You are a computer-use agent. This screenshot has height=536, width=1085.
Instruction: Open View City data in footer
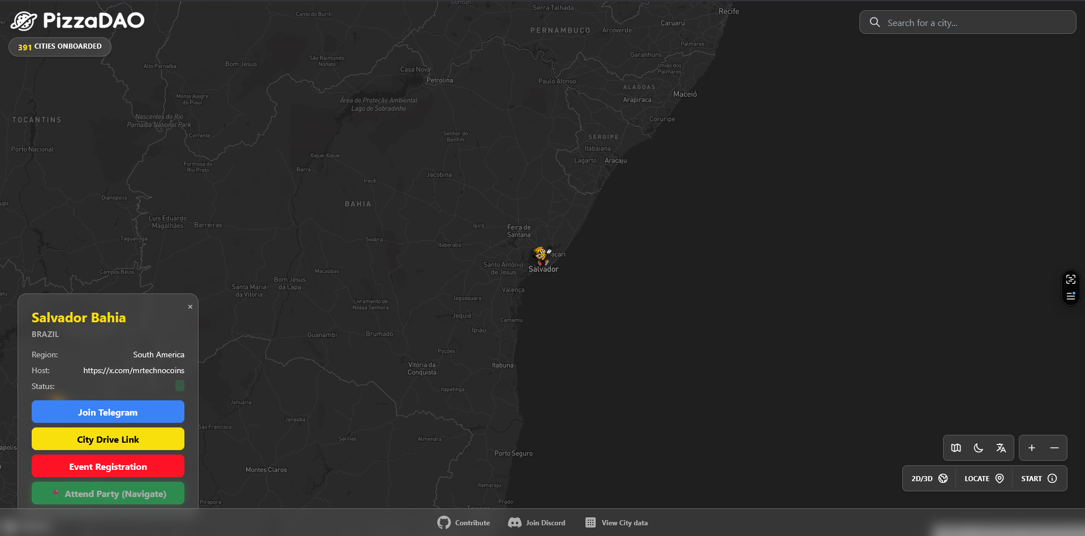tap(617, 522)
